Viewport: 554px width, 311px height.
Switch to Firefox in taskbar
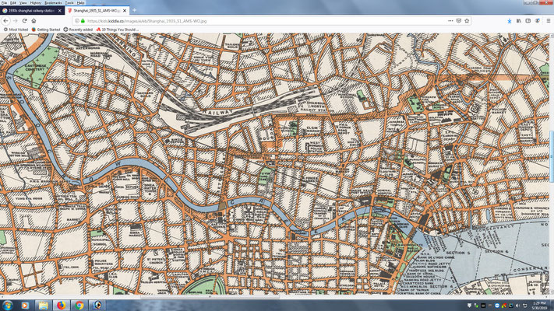tap(62, 306)
